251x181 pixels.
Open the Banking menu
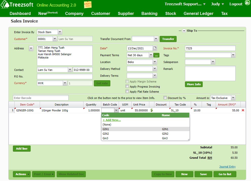coord(149,13)
